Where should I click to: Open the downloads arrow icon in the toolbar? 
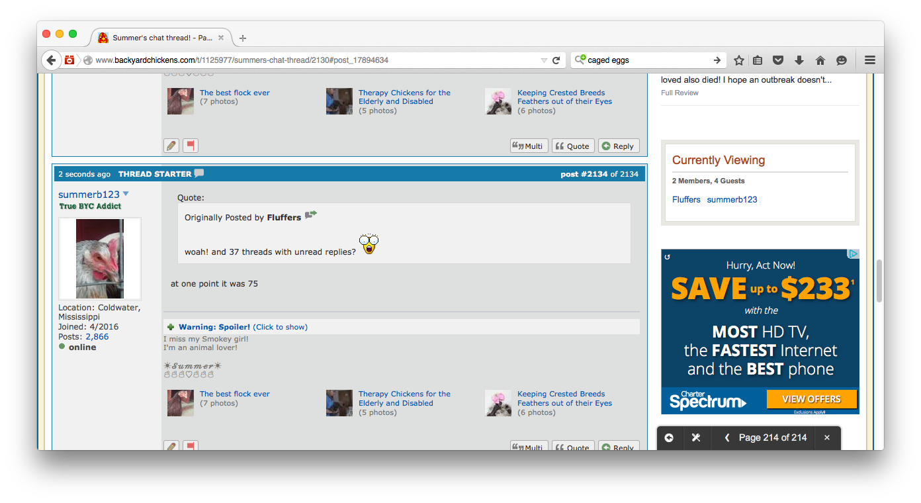point(799,60)
